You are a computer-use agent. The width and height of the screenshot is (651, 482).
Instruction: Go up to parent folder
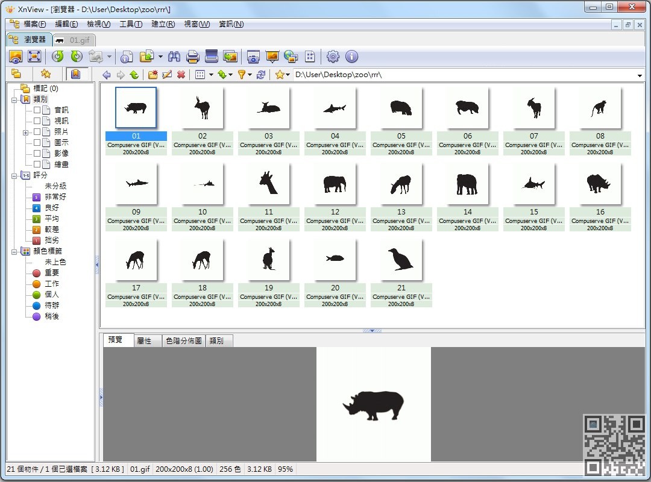[134, 75]
